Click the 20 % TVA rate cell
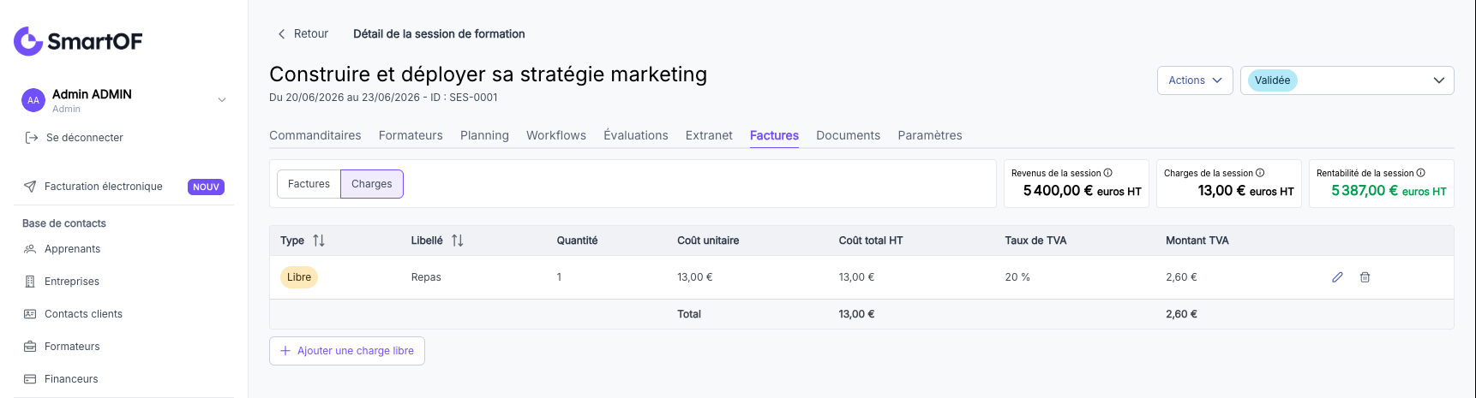 1017,277
